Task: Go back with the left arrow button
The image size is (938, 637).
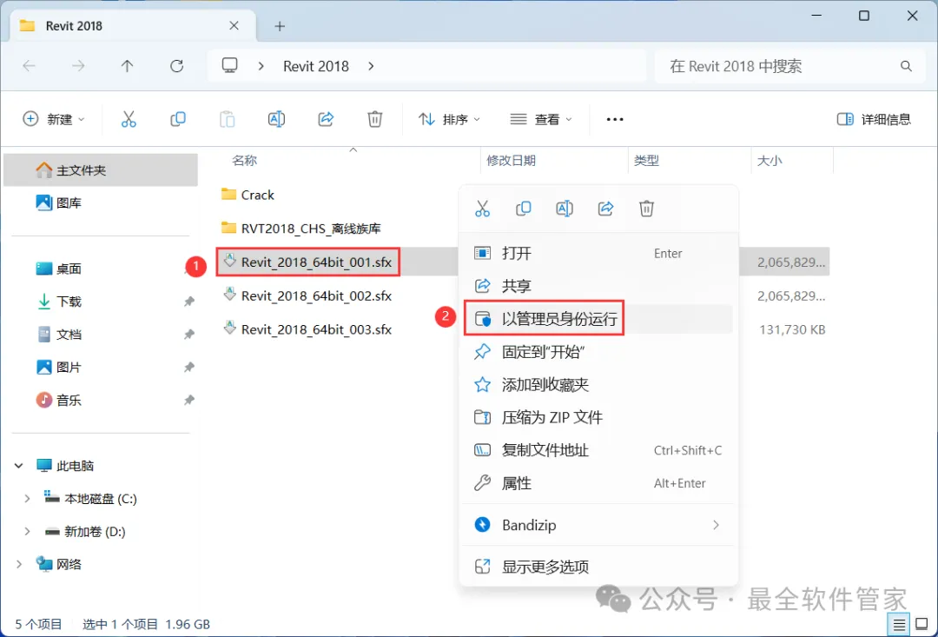Action: pyautogui.click(x=29, y=66)
